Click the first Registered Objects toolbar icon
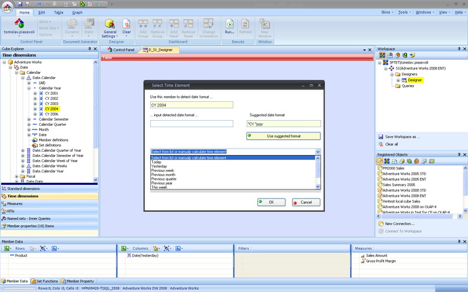The image size is (468, 292). pos(380,161)
